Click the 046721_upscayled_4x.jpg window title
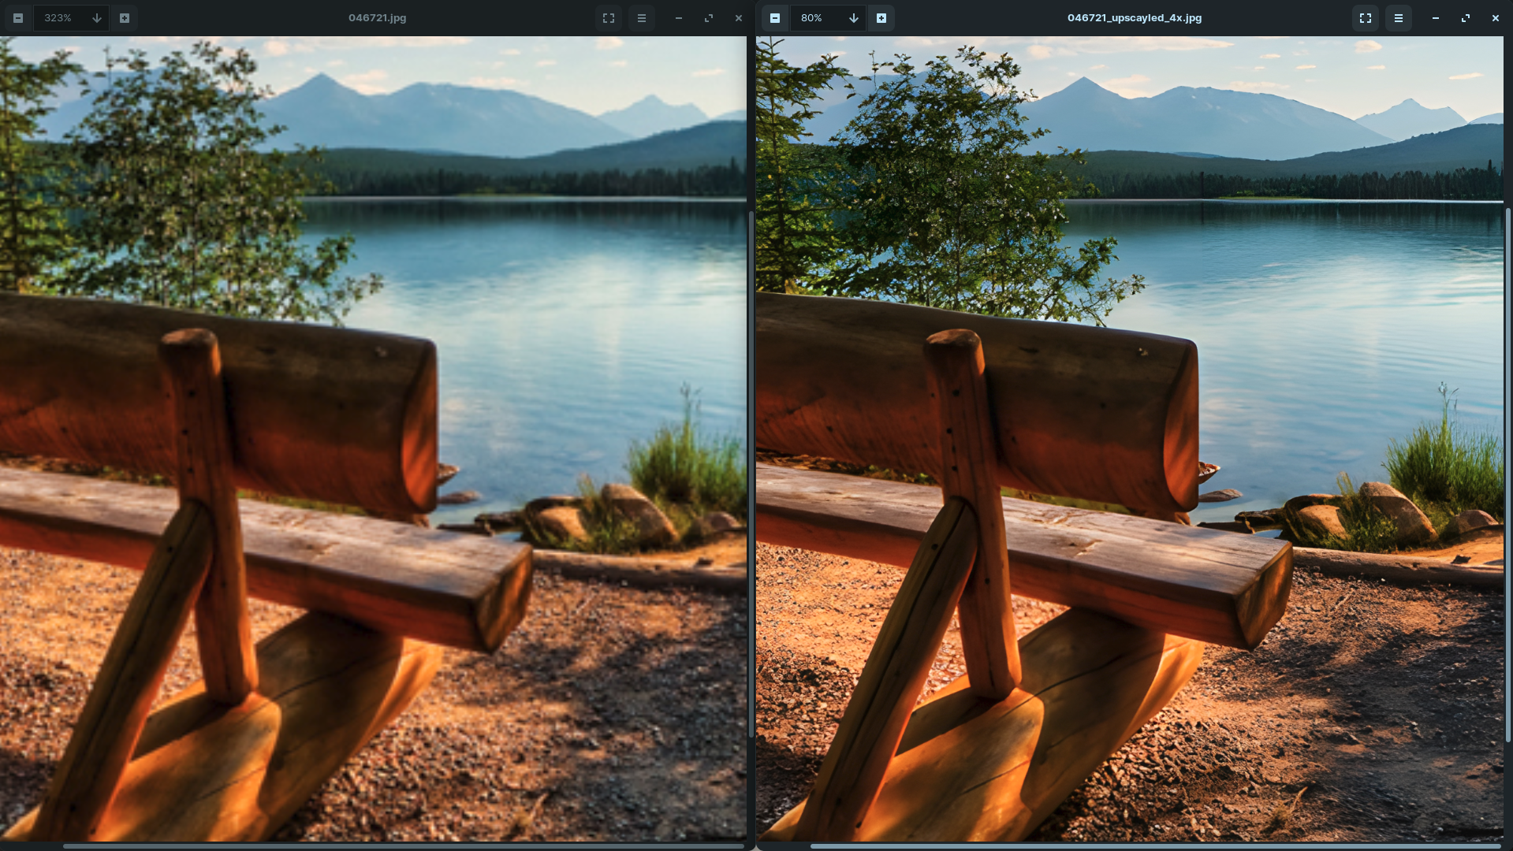 1134,18
